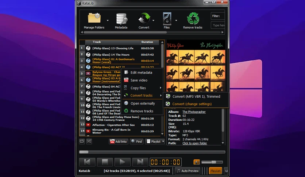Image resolution: width=305 pixels, height=177 pixels.
Task: Mute audio with the speaker icon
Action: pos(197,162)
